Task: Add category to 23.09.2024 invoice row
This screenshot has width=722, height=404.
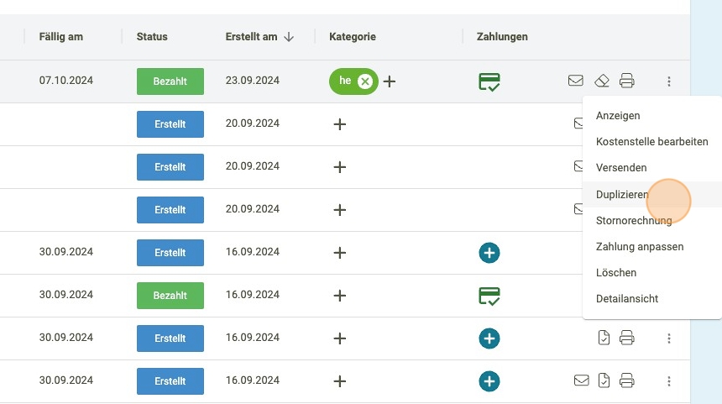Action: (x=390, y=81)
